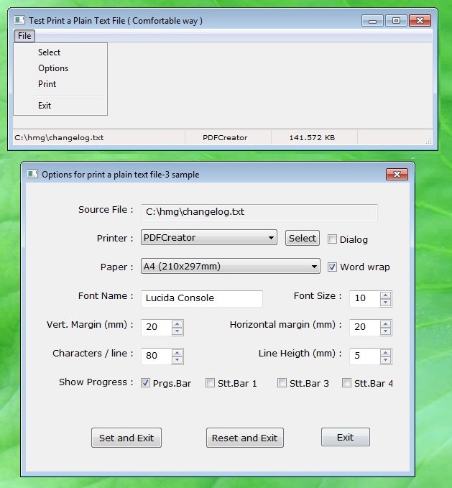Close the Options dialog window
This screenshot has width=452, height=488.
point(397,174)
